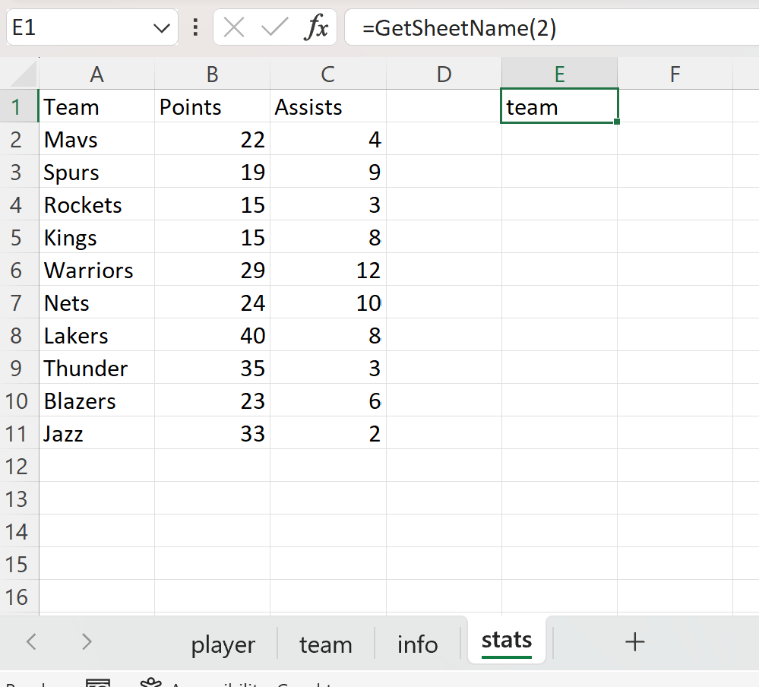Image resolution: width=759 pixels, height=687 pixels.
Task: Open the Name Box dropdown
Action: click(x=161, y=27)
